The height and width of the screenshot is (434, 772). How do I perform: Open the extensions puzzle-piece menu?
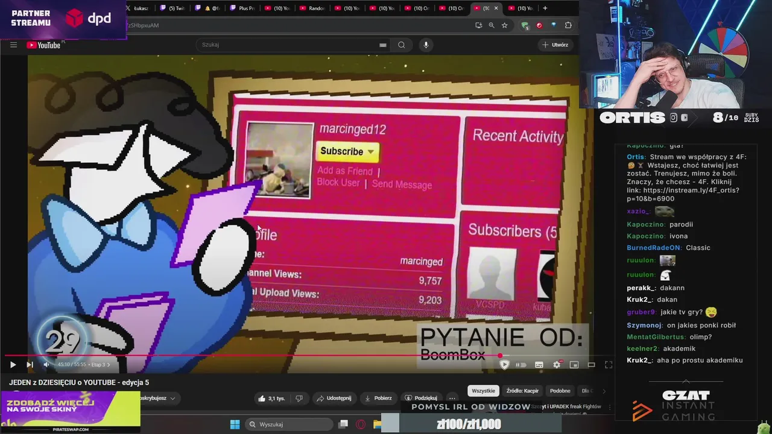(568, 25)
